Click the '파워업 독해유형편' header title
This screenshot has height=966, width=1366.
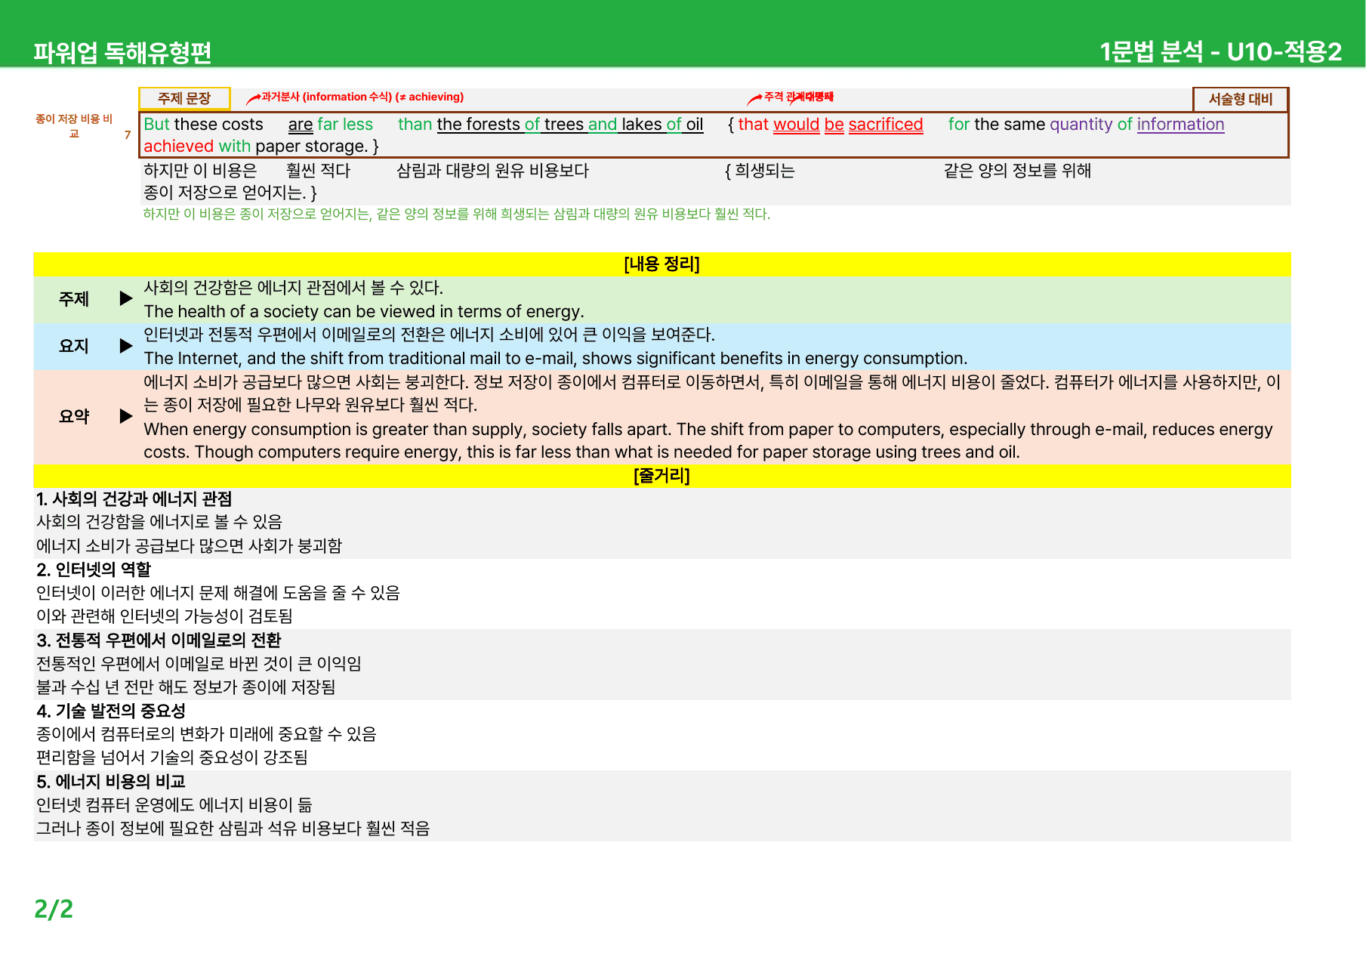[x=122, y=52]
